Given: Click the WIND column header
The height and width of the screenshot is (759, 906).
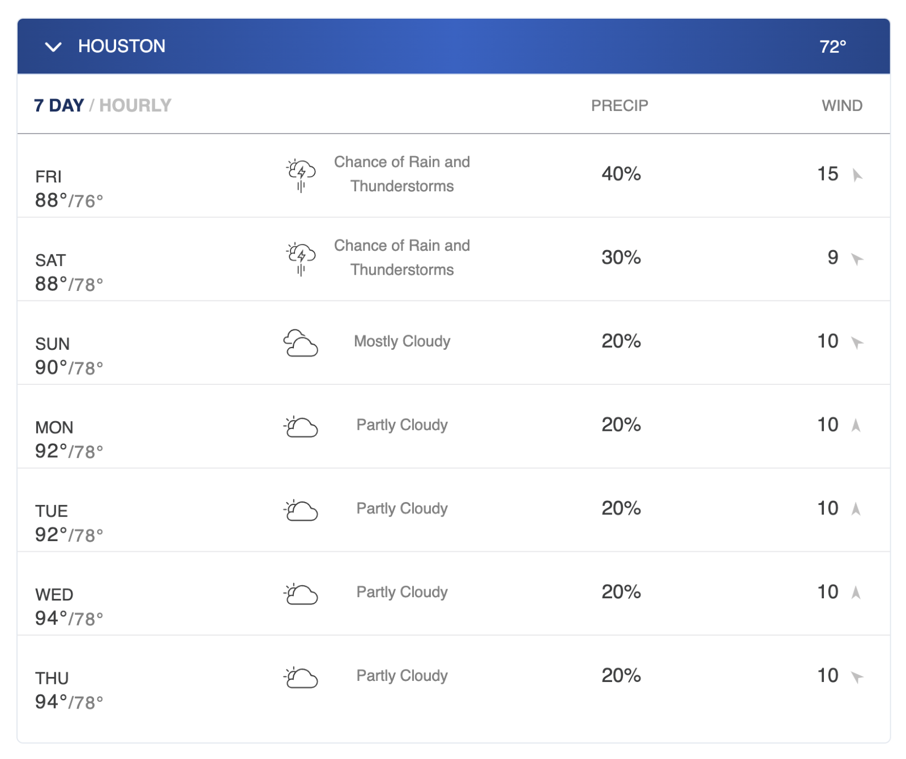Looking at the screenshot, I should tap(842, 106).
